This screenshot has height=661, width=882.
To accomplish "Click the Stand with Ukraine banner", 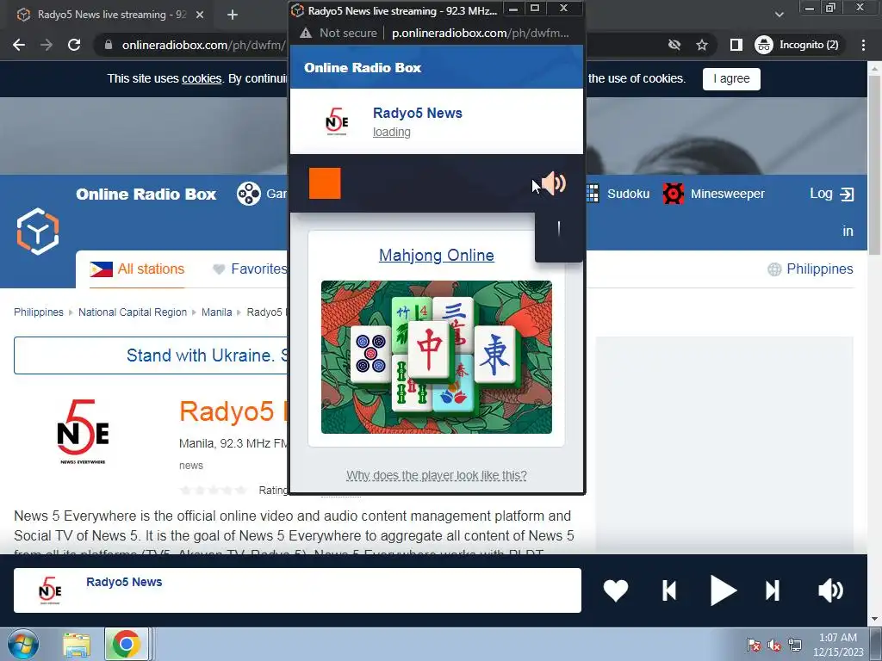I will coord(152,355).
